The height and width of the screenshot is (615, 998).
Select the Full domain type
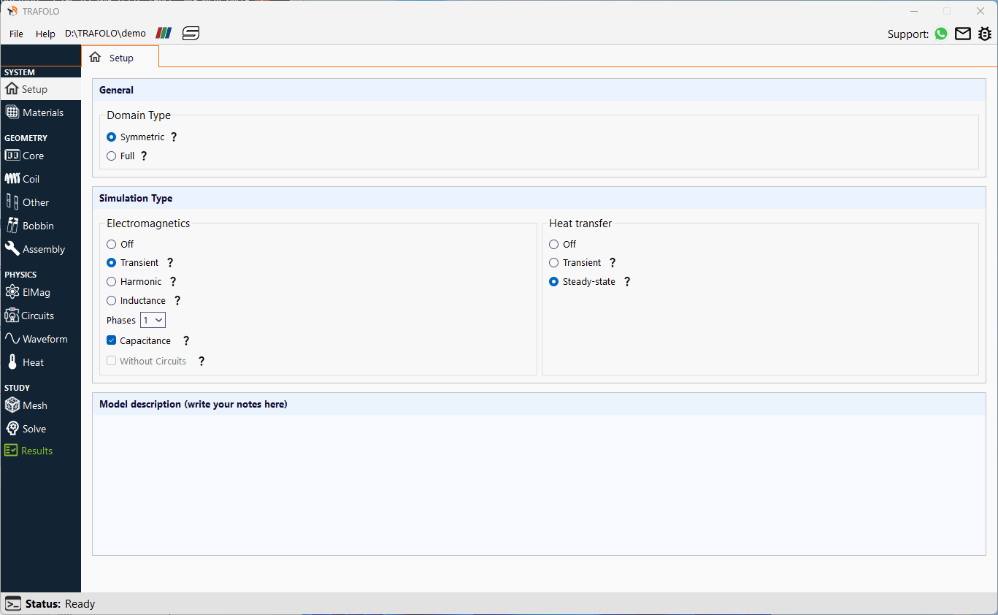(x=112, y=156)
